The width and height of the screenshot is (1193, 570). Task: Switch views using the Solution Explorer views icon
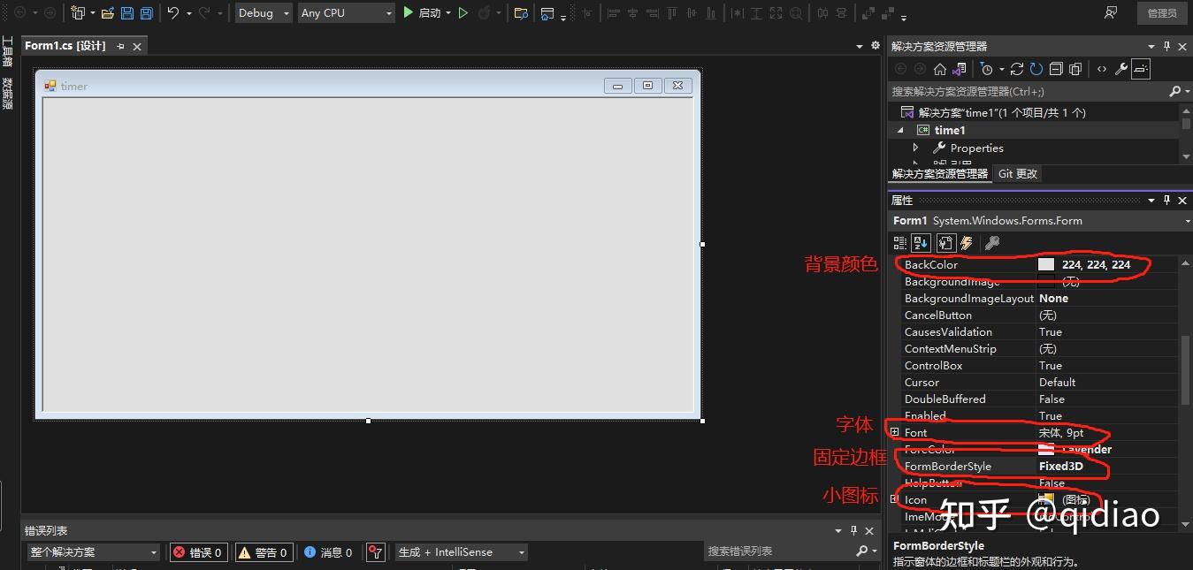pyautogui.click(x=959, y=69)
